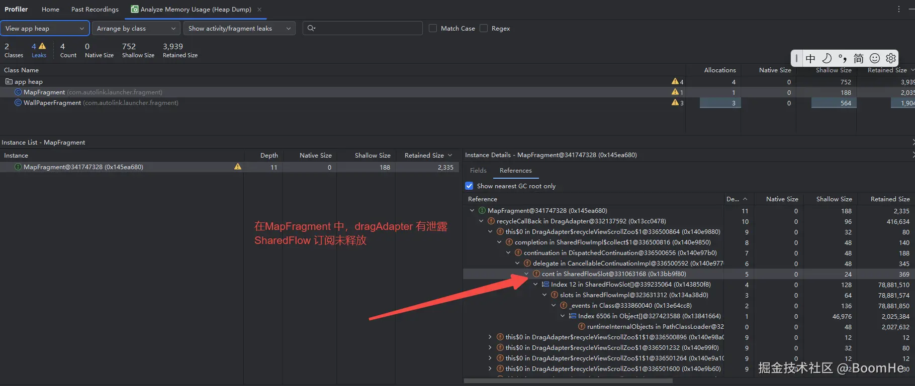The height and width of the screenshot is (386, 915).
Task: Expand this$0 recycleViewScrollZoo$1@336501232 node
Action: [x=490, y=348]
